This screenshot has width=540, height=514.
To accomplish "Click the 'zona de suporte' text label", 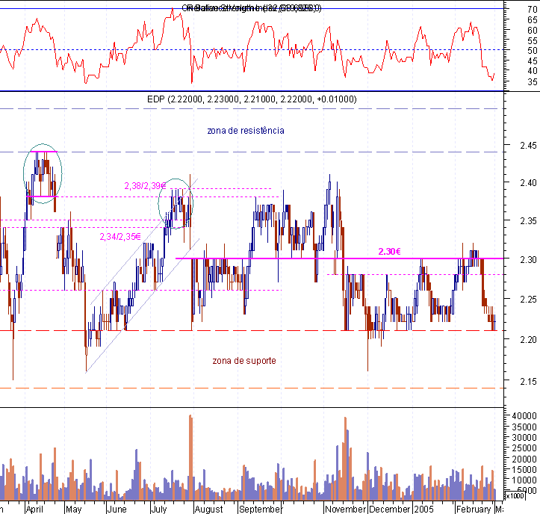I will point(244,361).
